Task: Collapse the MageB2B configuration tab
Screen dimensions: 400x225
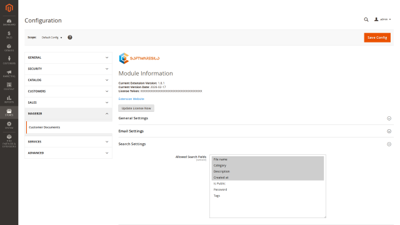Action: click(68, 114)
